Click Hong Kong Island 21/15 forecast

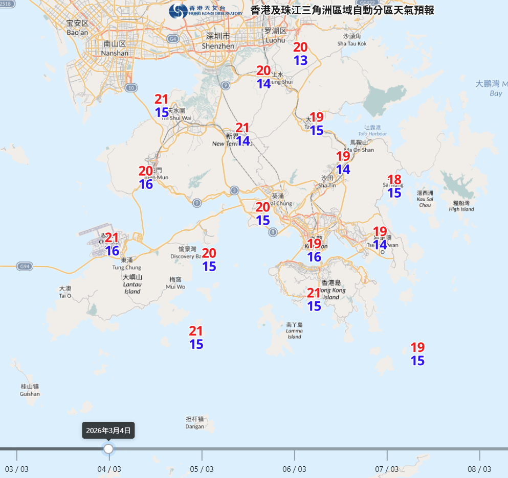point(314,299)
